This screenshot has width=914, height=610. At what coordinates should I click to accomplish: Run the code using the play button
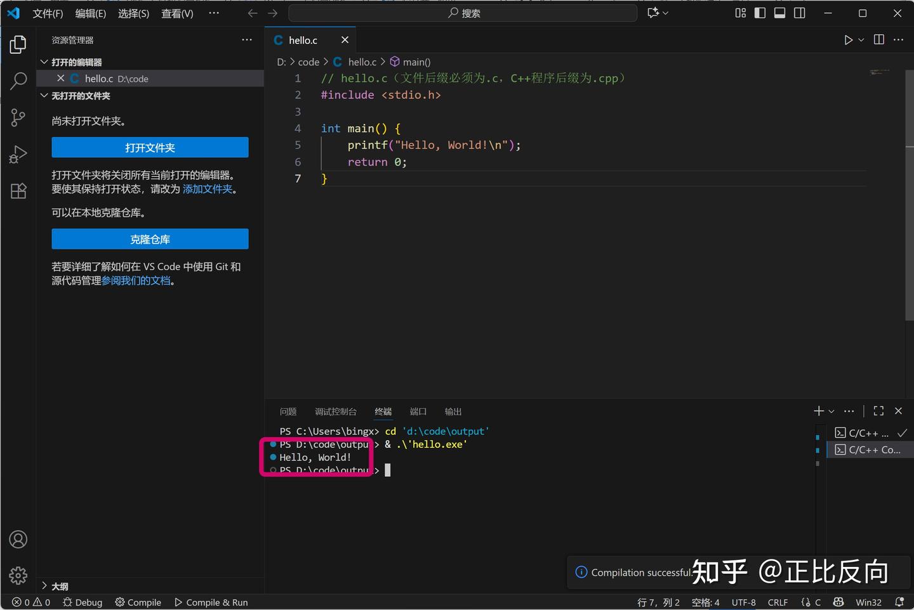click(x=849, y=39)
